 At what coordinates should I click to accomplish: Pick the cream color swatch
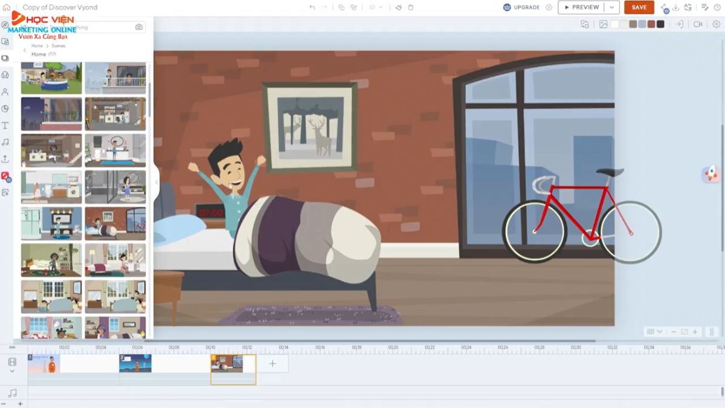[624, 24]
